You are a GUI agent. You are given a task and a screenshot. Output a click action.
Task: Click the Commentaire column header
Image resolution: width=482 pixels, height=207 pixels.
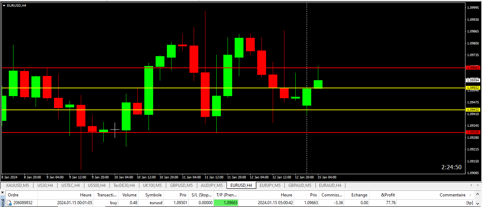tap(452, 195)
